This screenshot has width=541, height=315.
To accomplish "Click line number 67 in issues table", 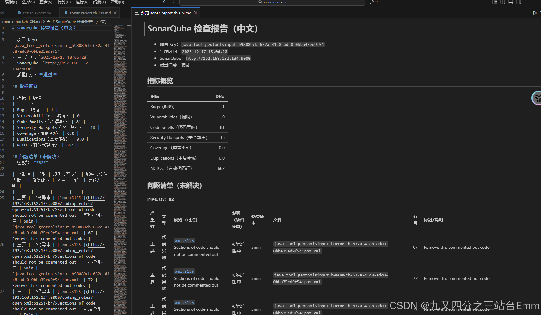I will click(415, 247).
